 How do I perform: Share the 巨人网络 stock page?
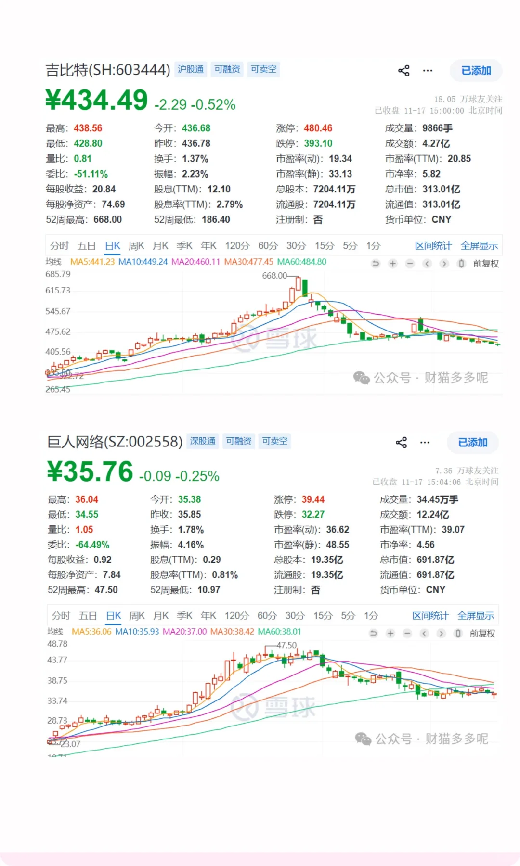click(401, 442)
